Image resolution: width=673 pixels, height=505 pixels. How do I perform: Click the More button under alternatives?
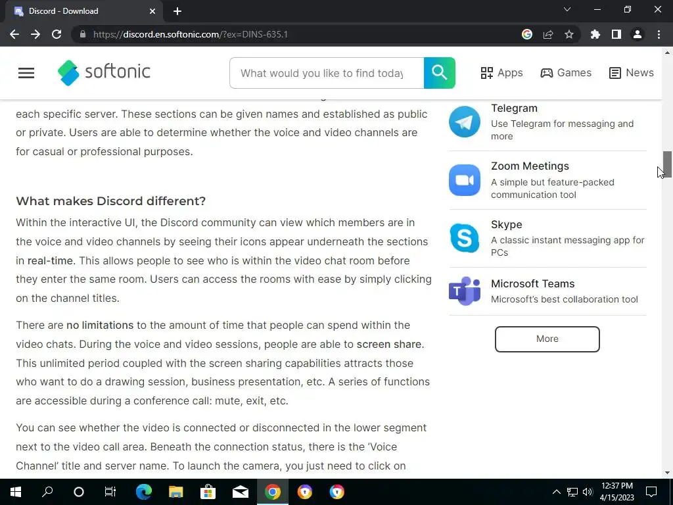(547, 339)
